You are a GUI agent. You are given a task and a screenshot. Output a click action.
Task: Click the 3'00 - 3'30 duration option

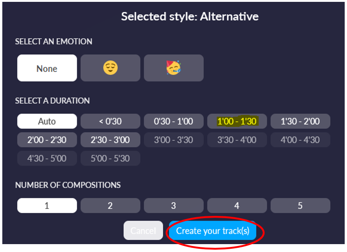(173, 140)
